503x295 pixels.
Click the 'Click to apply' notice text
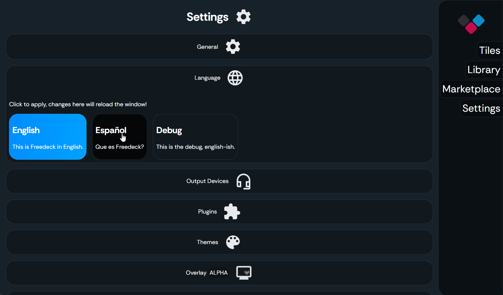pos(78,104)
